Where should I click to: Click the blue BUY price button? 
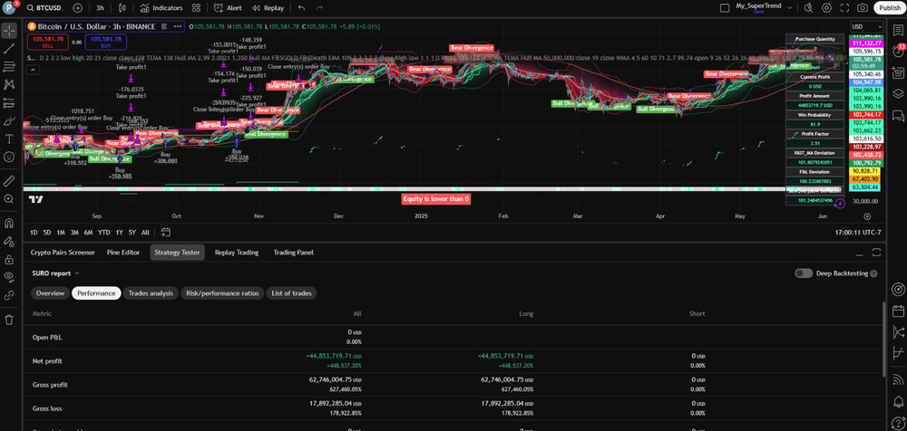106,42
